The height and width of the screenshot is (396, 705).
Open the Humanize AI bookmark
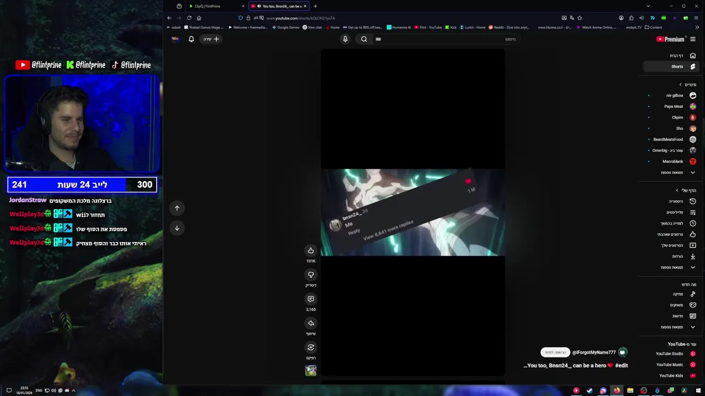(399, 27)
